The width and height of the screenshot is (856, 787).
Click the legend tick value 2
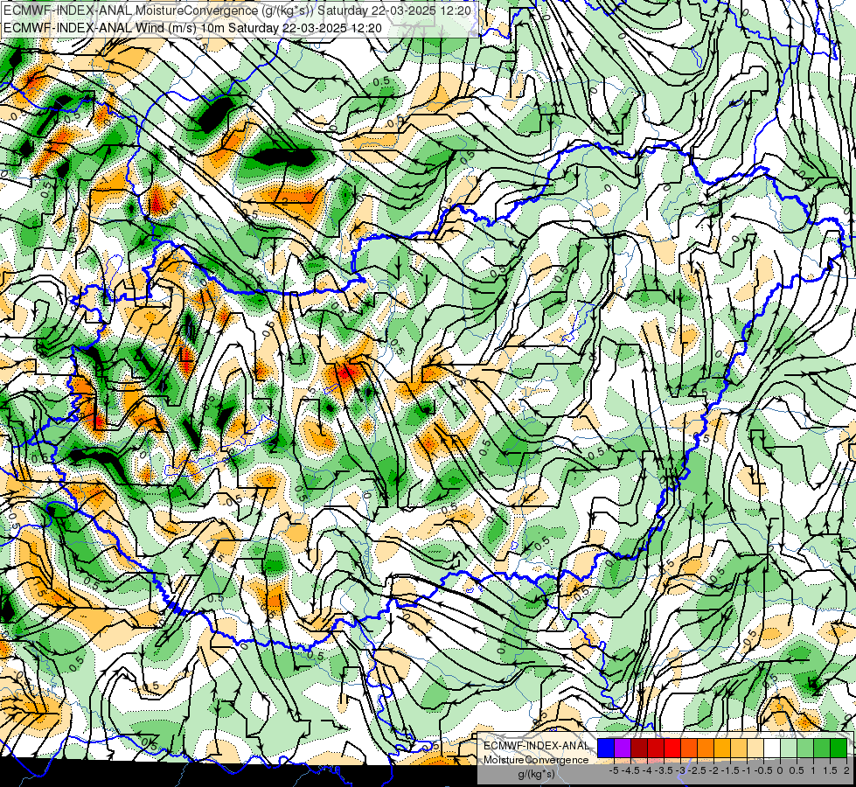click(x=846, y=770)
